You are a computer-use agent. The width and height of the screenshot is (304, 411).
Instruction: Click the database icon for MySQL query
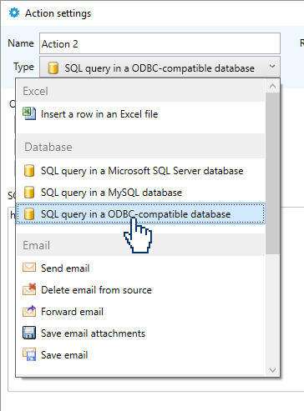29,193
